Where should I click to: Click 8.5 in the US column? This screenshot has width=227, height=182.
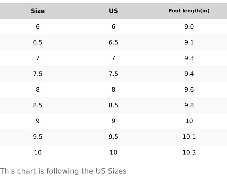coord(113,105)
